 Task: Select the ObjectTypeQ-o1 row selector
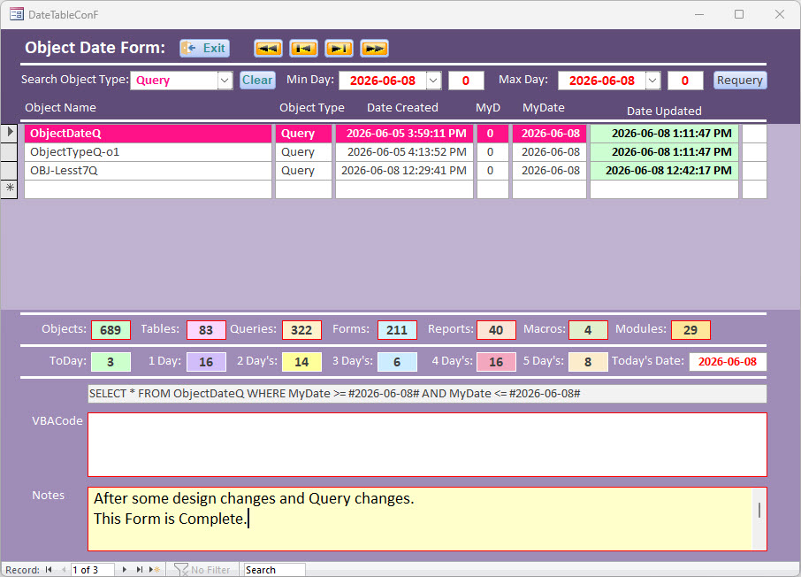coord(9,152)
